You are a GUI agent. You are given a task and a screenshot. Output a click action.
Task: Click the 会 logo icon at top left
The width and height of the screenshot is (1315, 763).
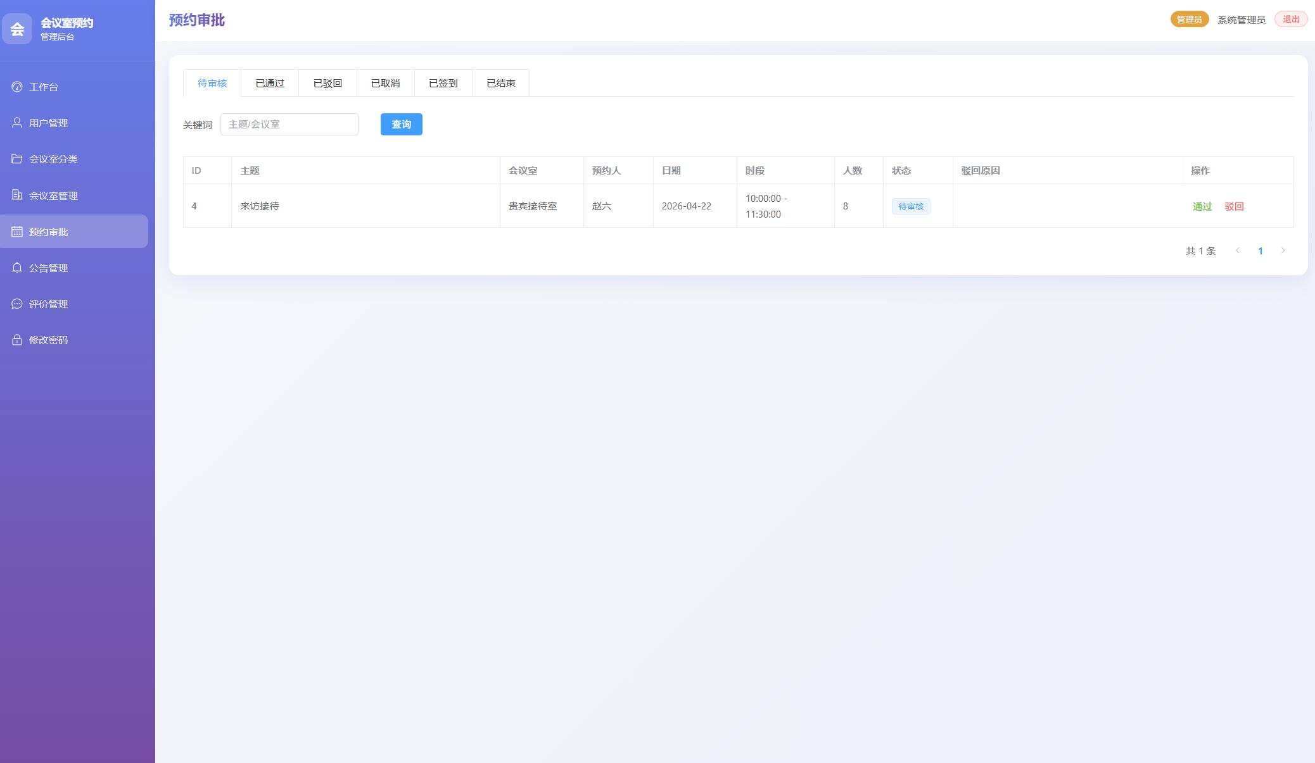17,28
